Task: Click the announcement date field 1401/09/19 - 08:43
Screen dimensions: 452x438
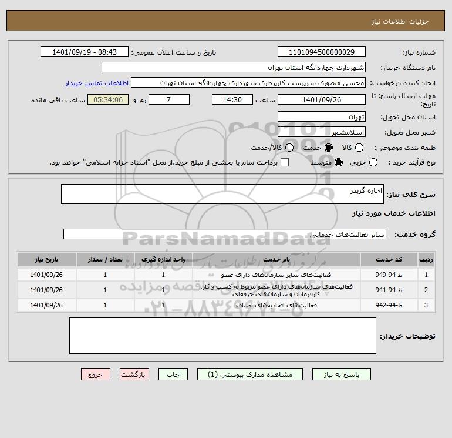Action: [x=85, y=52]
